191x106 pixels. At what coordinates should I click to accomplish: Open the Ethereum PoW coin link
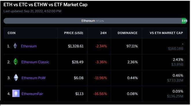pos(34,78)
